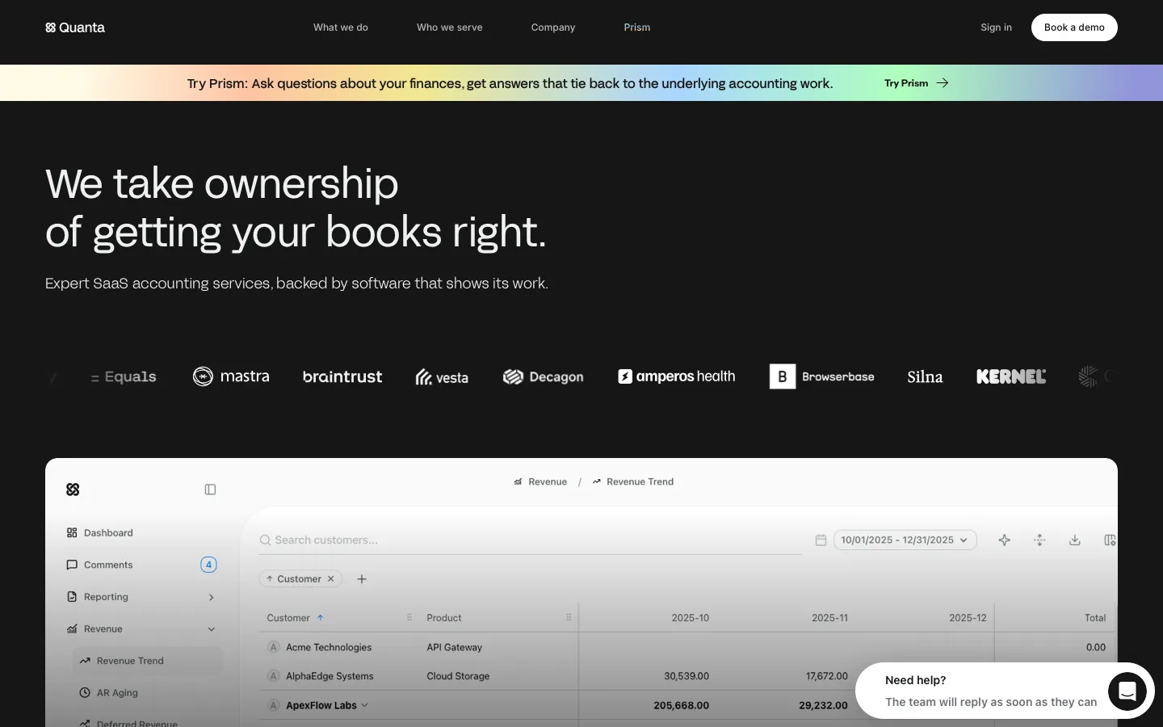Click the braintrust customer logo
This screenshot has width=1163, height=727.
[x=342, y=376]
